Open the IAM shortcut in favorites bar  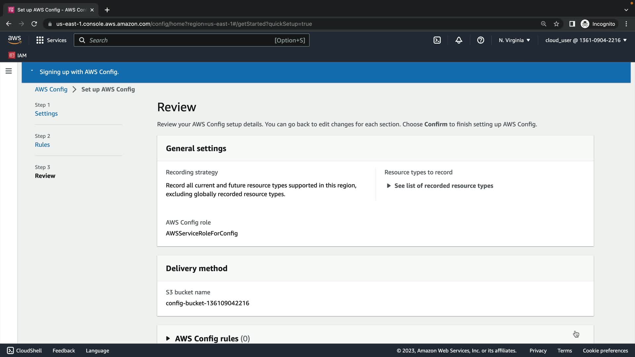(x=18, y=55)
